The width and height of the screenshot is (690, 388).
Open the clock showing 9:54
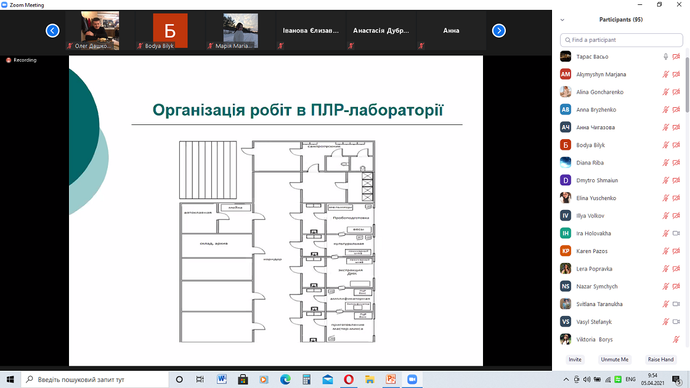[652, 379]
